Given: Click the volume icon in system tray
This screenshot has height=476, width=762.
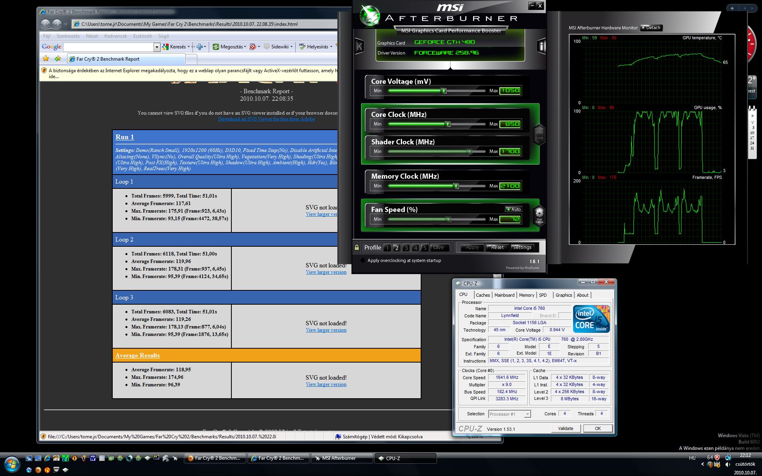Looking at the screenshot, I should 728,464.
